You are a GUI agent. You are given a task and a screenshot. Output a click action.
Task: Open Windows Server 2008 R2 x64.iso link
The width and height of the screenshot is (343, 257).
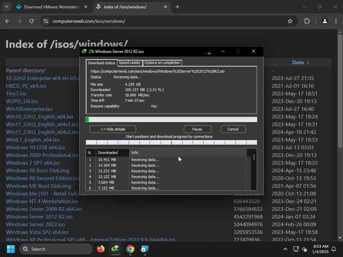[44, 209]
